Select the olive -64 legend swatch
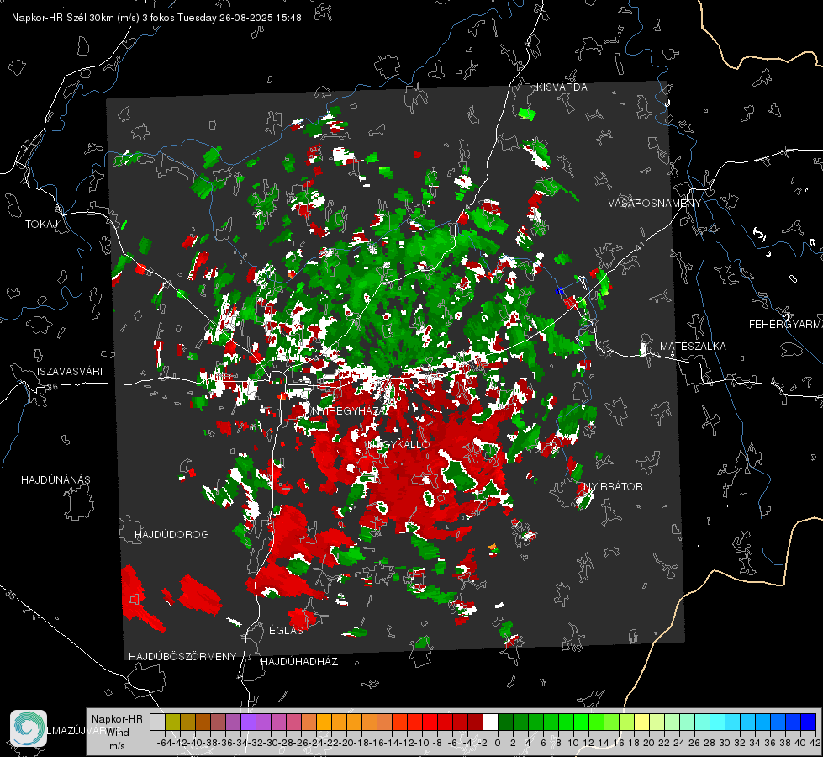Image resolution: width=823 pixels, height=757 pixels. tap(172, 722)
